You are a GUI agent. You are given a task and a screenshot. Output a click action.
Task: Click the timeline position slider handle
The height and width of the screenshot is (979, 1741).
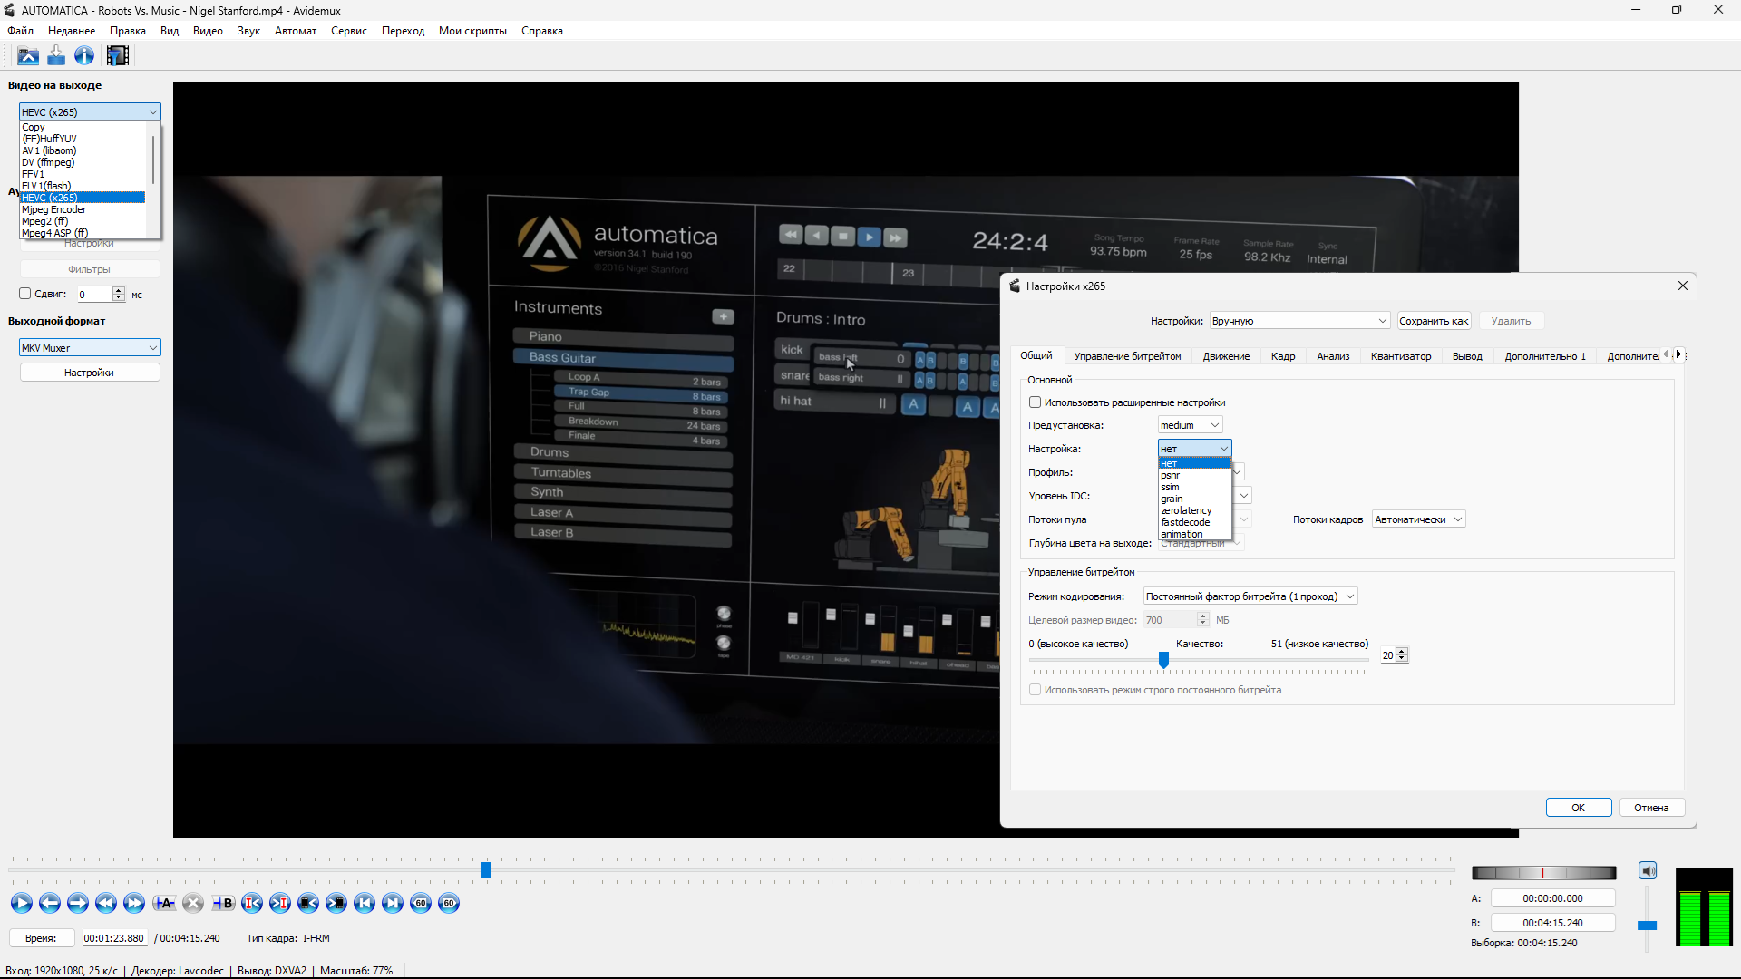click(486, 870)
